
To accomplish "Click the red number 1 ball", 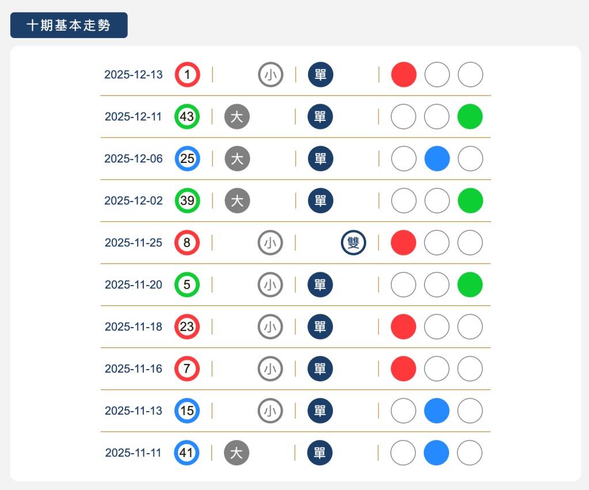I will [187, 75].
